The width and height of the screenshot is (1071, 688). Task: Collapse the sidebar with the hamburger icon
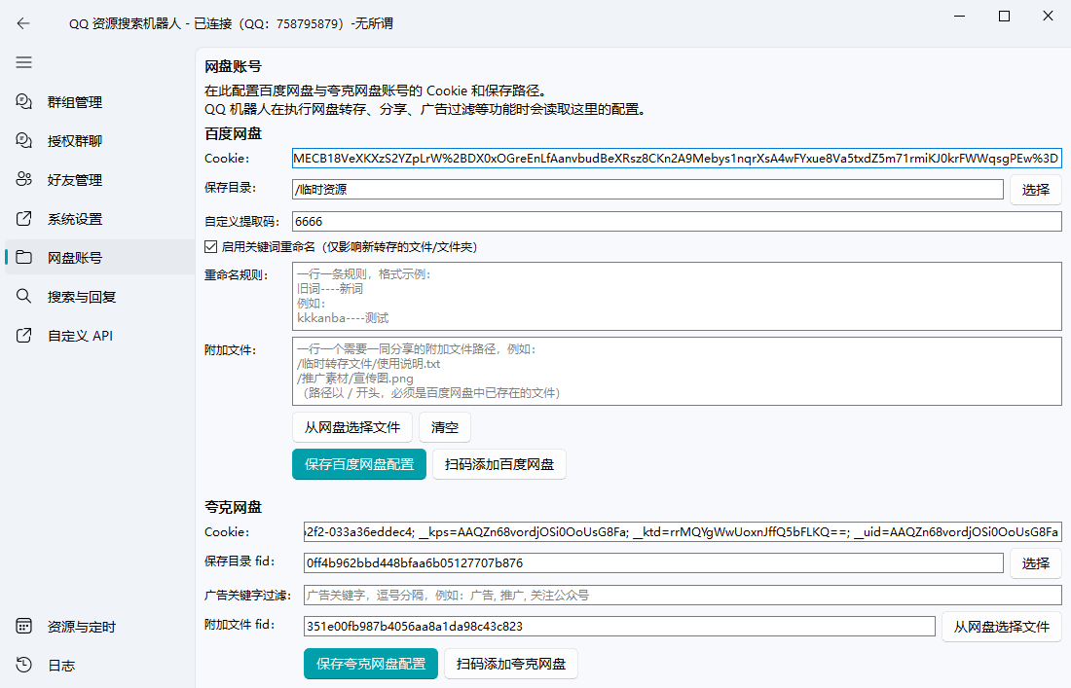click(x=22, y=62)
